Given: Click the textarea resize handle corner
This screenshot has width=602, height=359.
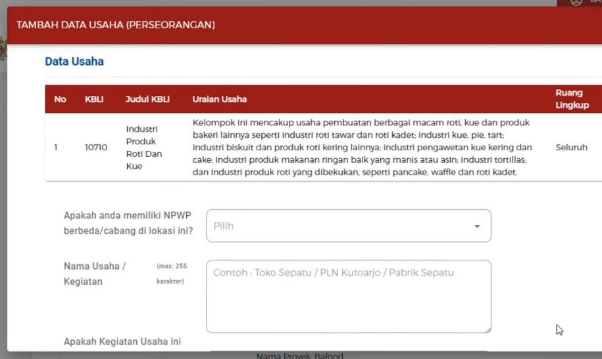Looking at the screenshot, I should click(x=487, y=329).
